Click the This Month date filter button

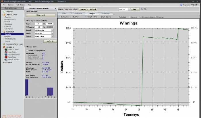tap(41, 15)
